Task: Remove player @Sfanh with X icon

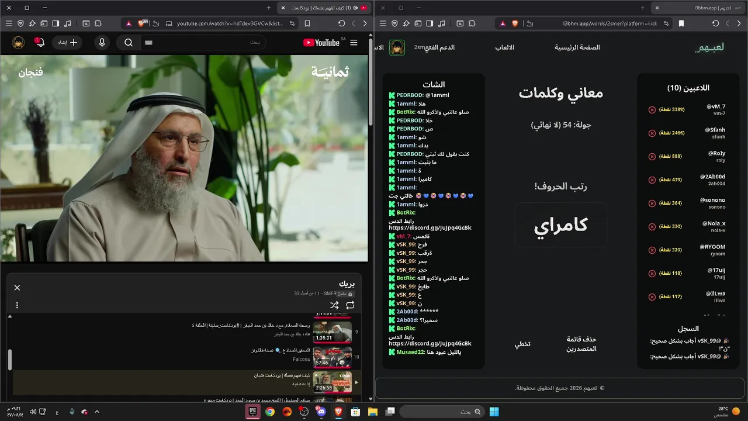Action: coord(652,133)
